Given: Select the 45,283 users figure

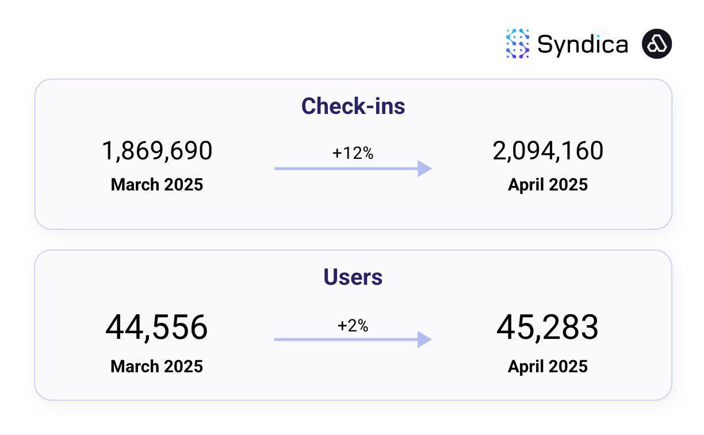Looking at the screenshot, I should point(548,327).
